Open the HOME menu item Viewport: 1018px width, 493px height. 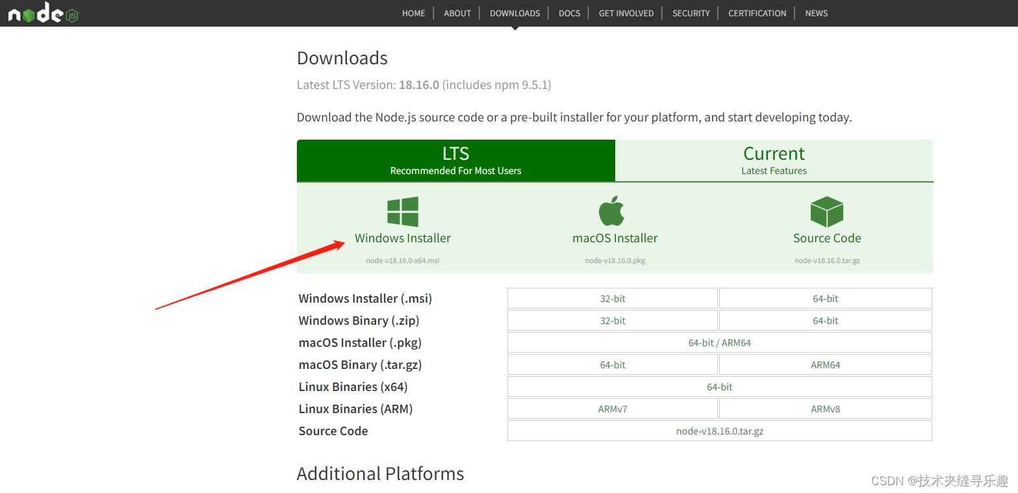pos(414,13)
